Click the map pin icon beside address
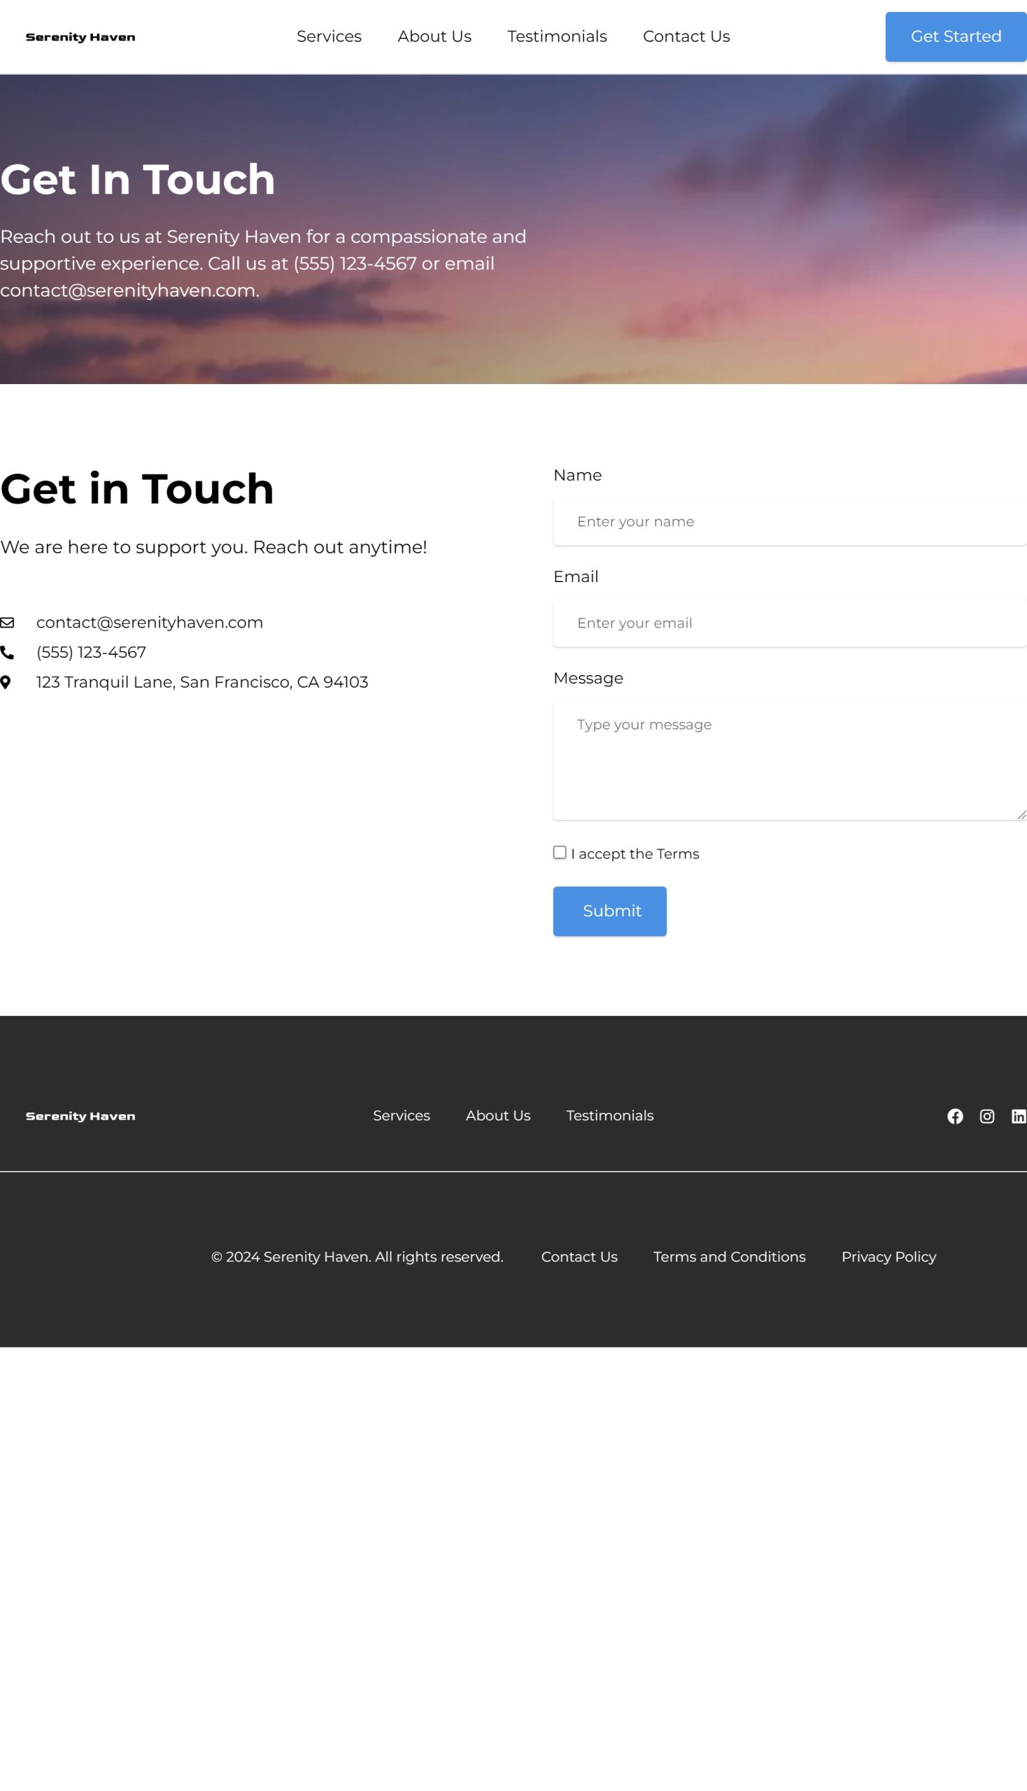The height and width of the screenshot is (1791, 1027). (6, 681)
